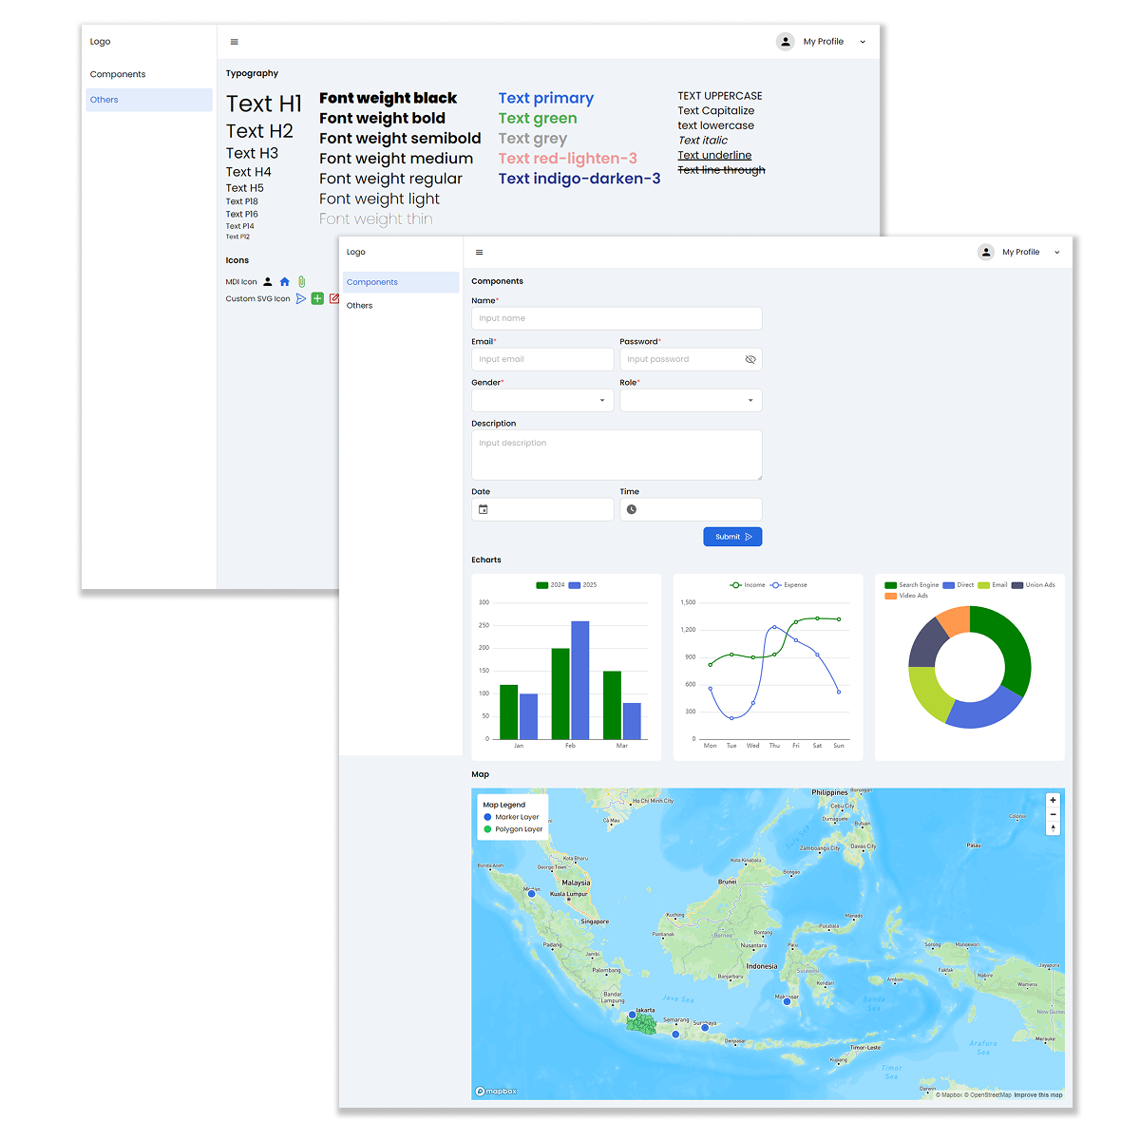Click the Improve this map link

tap(1037, 1095)
